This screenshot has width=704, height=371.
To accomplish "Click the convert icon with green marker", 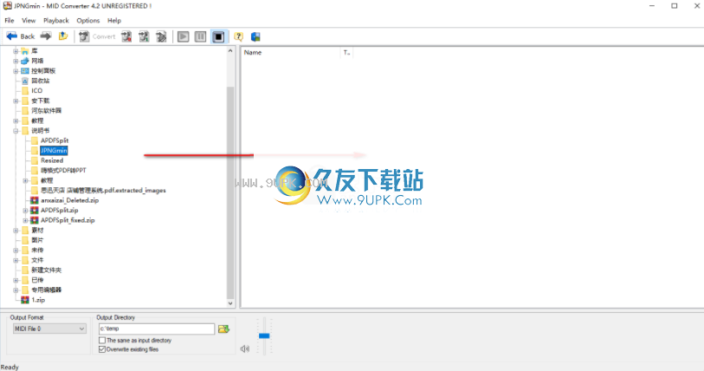I will [144, 36].
